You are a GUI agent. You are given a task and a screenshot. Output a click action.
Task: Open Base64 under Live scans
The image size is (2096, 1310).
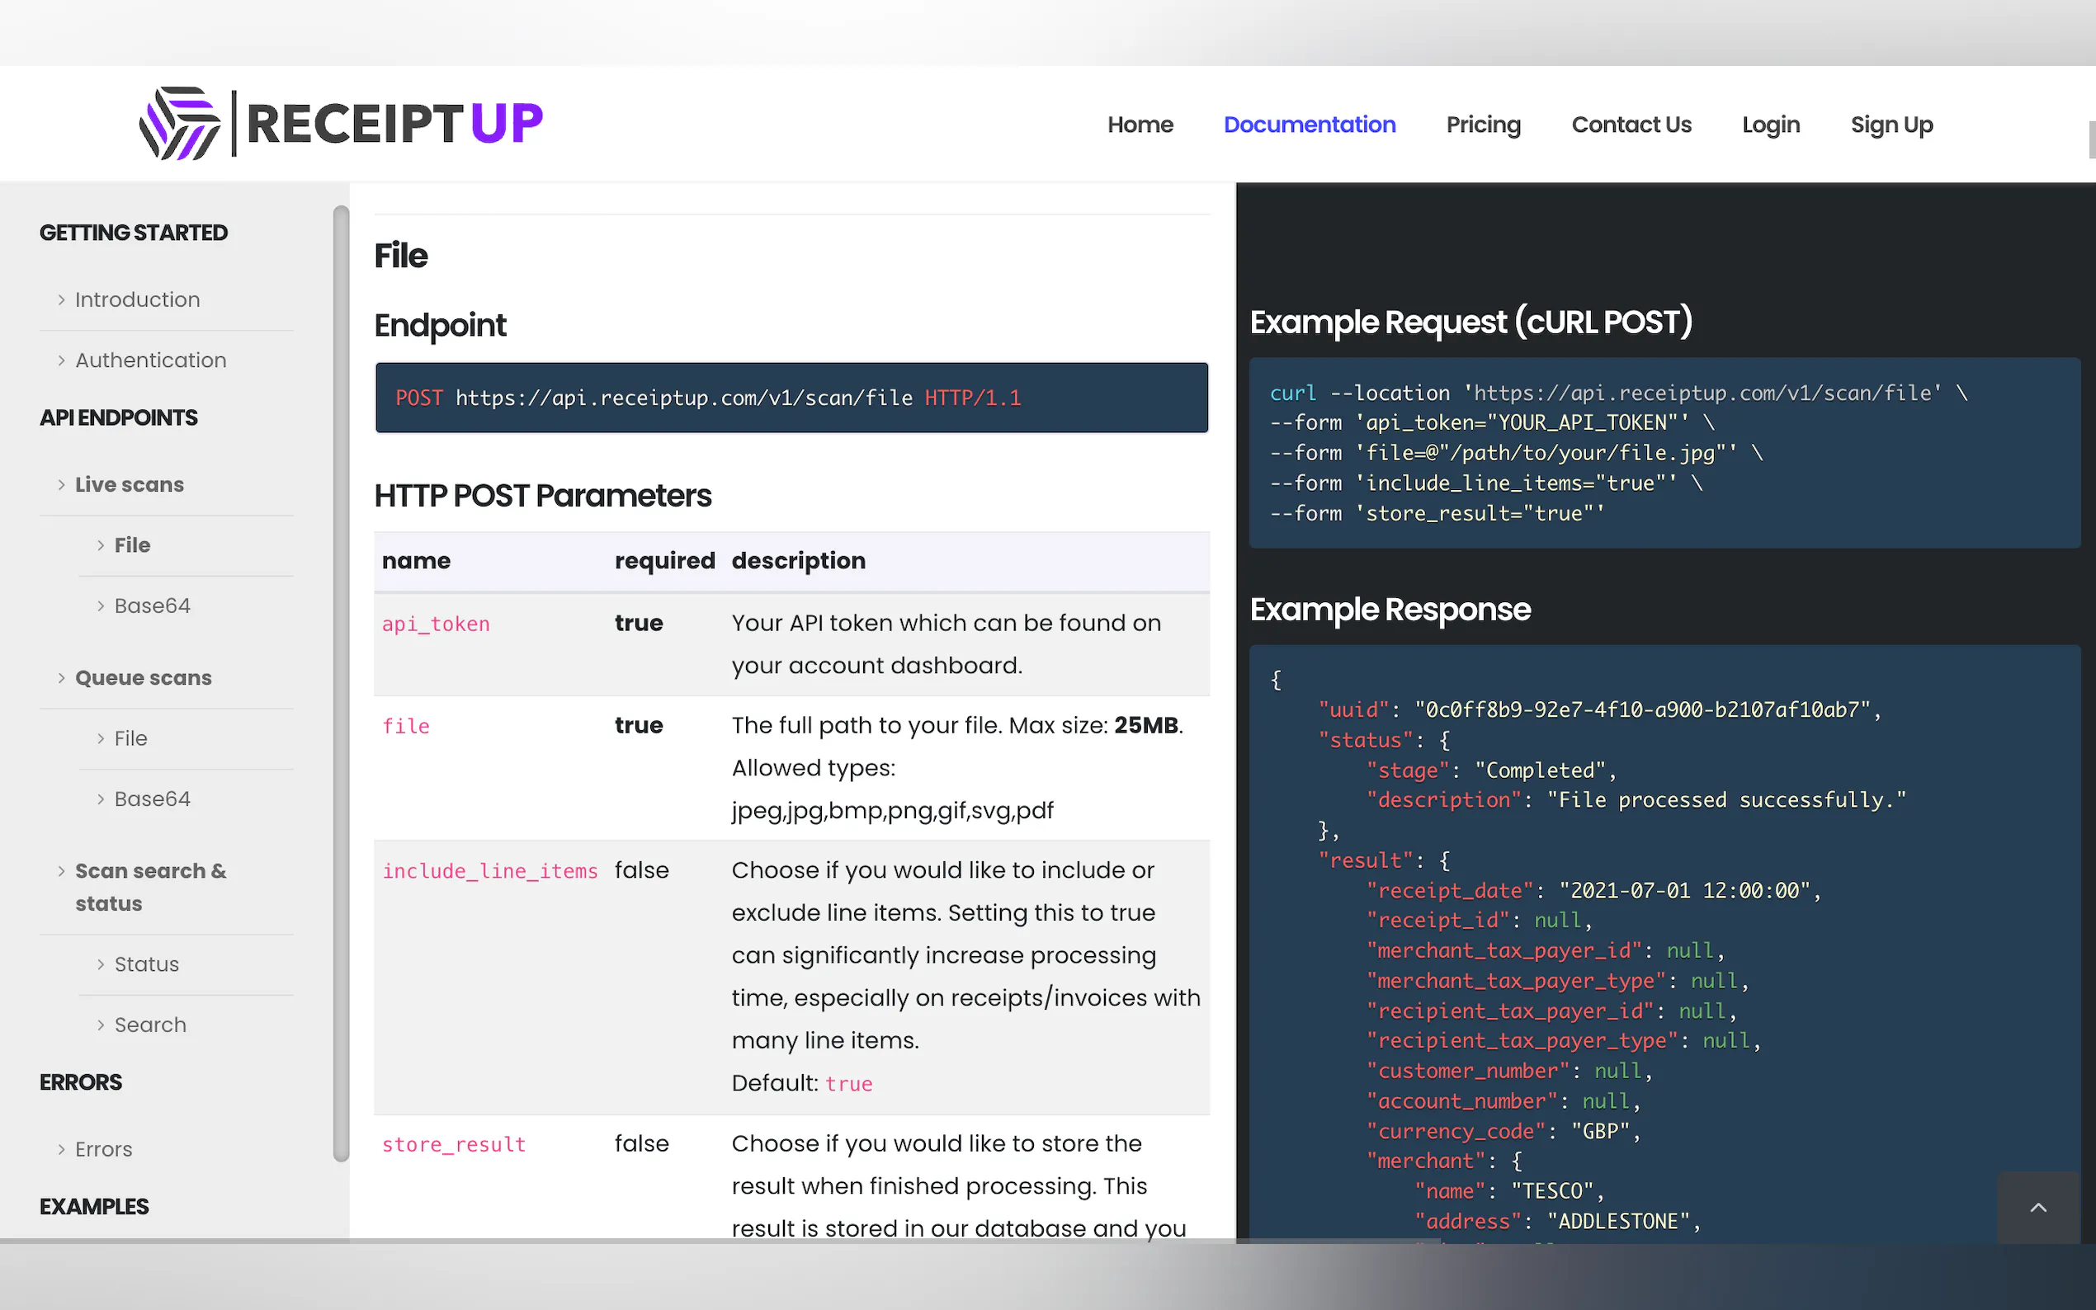pyautogui.click(x=152, y=606)
